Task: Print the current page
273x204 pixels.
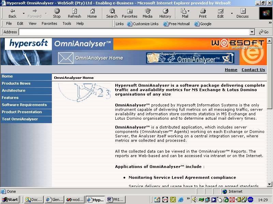Action: [203, 13]
